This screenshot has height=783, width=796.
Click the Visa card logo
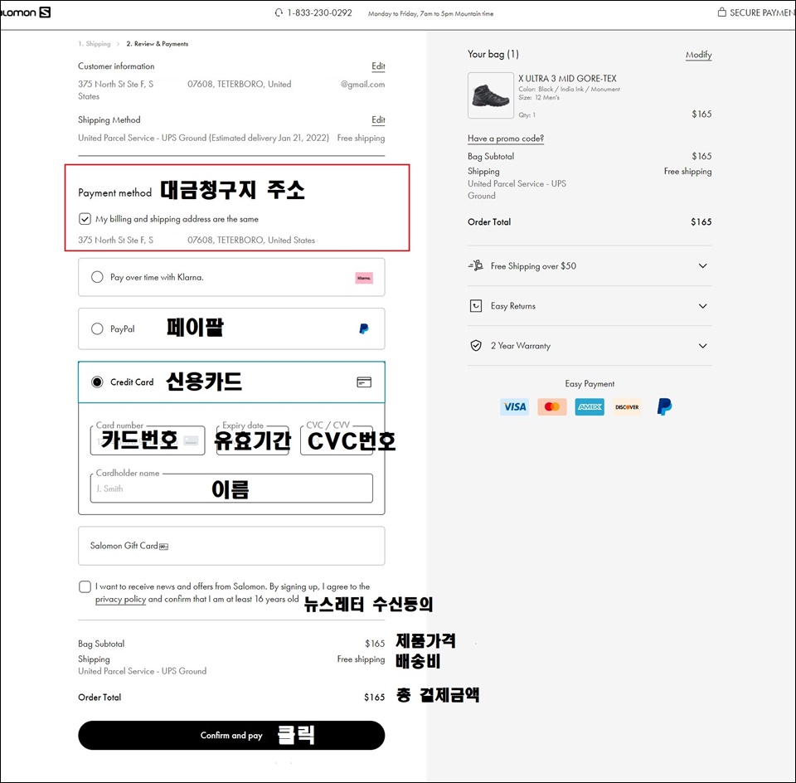(x=515, y=406)
